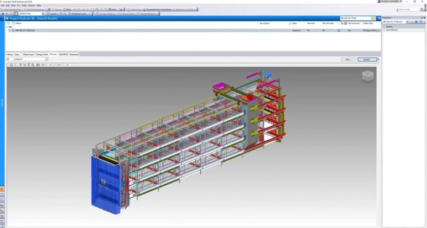427x228 pixels.
Task: Click the search box in Project Explorer header
Action: pos(355,18)
